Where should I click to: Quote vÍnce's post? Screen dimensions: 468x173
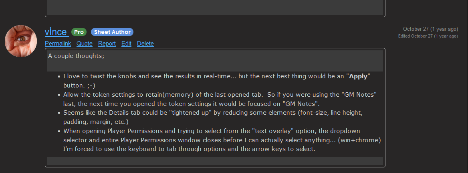(x=85, y=44)
